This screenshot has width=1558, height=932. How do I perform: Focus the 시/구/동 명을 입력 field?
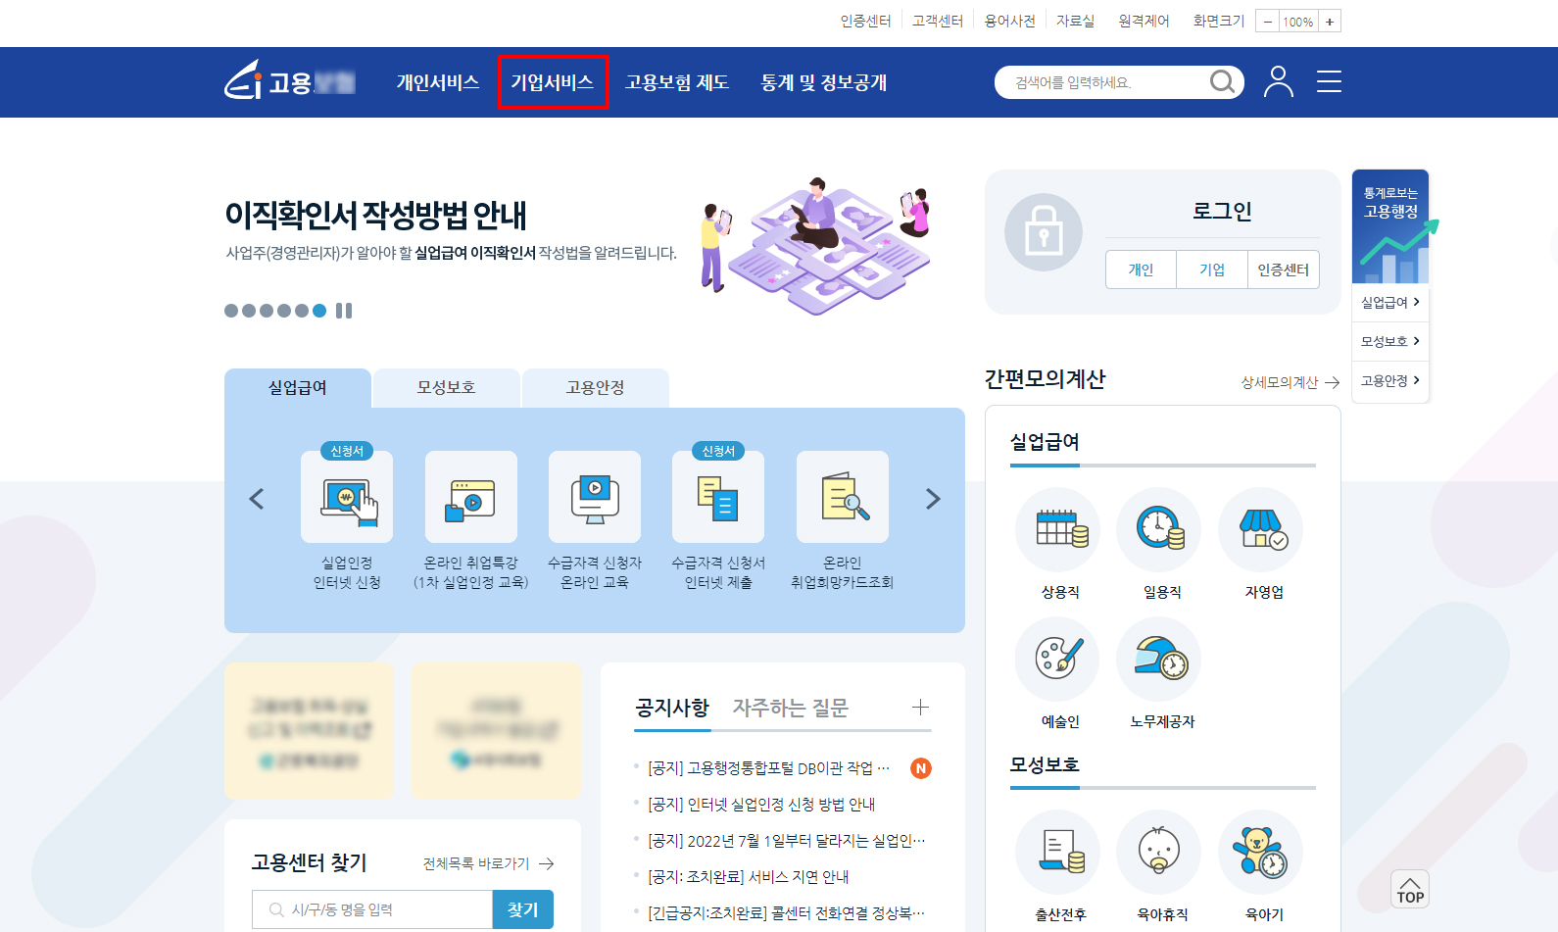click(x=372, y=909)
